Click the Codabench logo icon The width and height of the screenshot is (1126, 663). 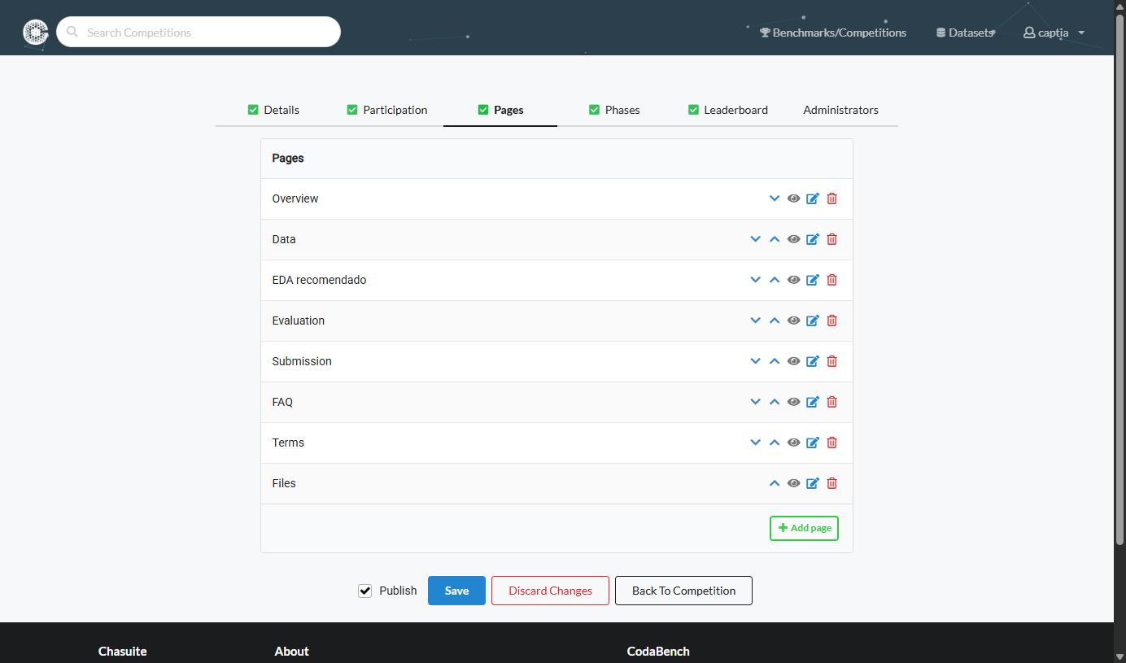click(36, 32)
